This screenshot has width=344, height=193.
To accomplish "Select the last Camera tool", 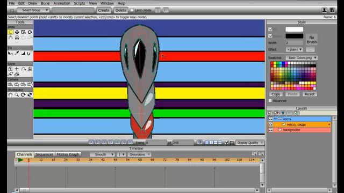I will [x=30, y=85].
